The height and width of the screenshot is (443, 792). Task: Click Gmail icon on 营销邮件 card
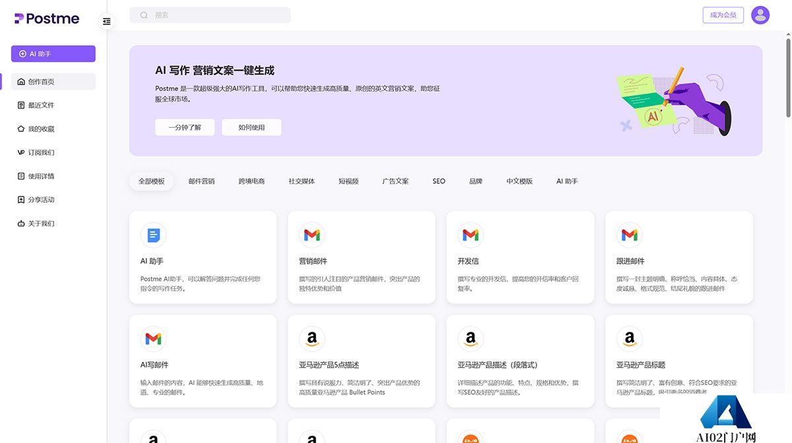point(312,235)
